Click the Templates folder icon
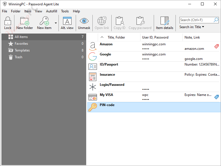This screenshot has width=221, height=166. pyautogui.click(x=10, y=50)
